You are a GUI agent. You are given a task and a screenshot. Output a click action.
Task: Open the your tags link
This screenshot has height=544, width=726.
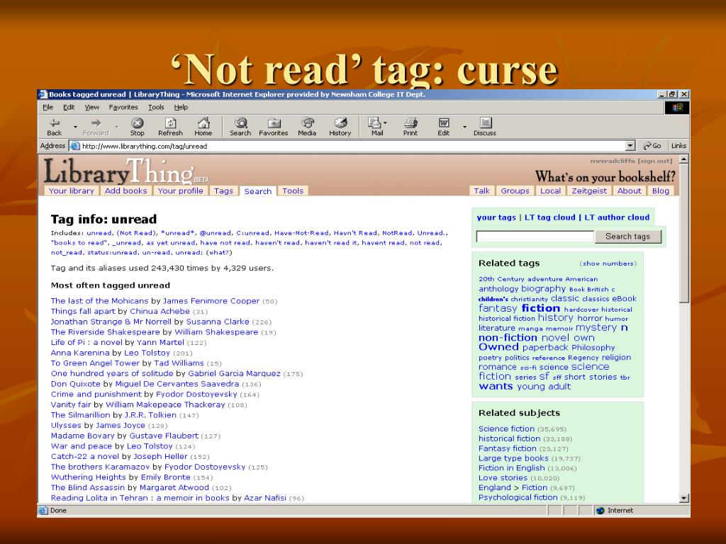[x=496, y=217]
